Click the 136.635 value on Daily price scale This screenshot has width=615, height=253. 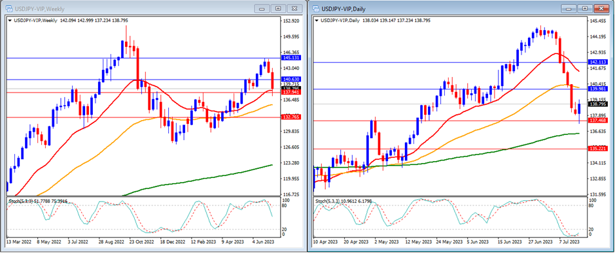(x=597, y=131)
